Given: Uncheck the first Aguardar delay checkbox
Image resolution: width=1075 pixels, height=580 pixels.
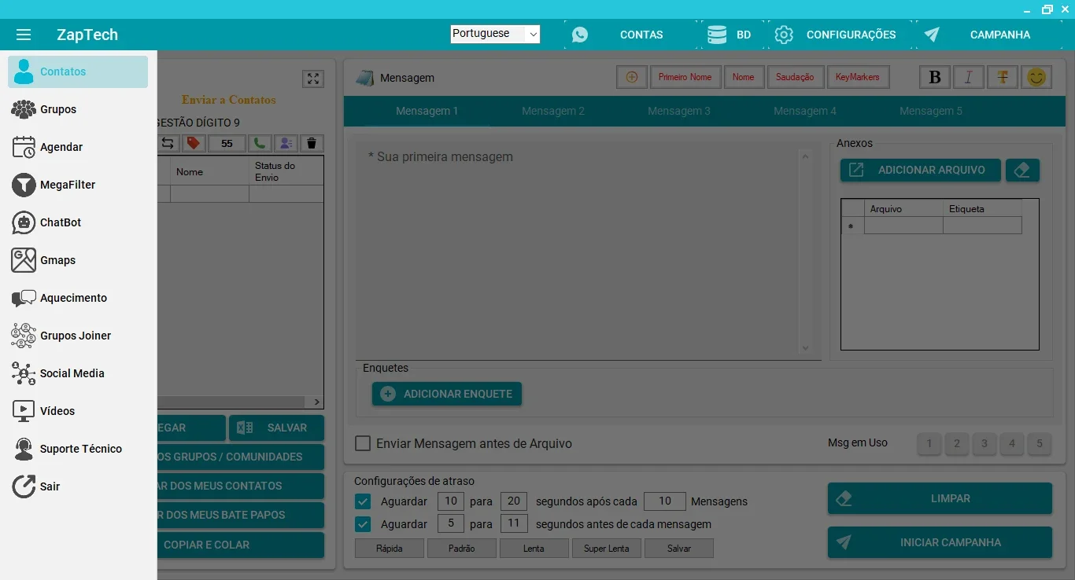Looking at the screenshot, I should tap(363, 501).
